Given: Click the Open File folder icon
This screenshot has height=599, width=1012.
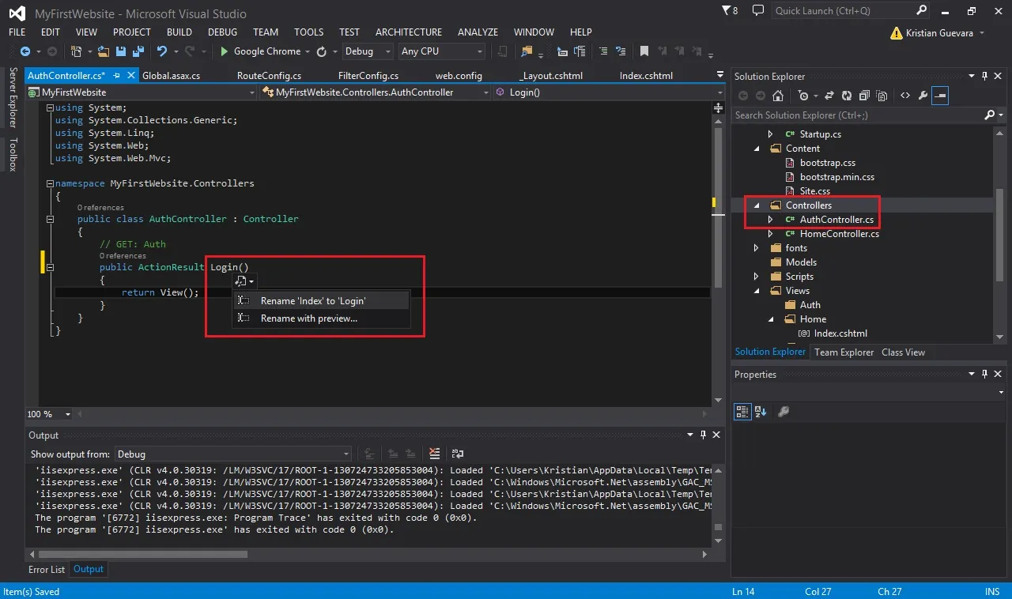Looking at the screenshot, I should click(x=104, y=51).
